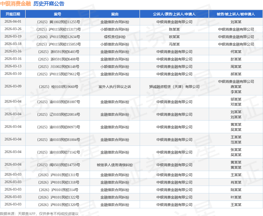Click the 案由 column header
Image resolution: width=263 pixels, height=216 pixels.
(115, 14)
